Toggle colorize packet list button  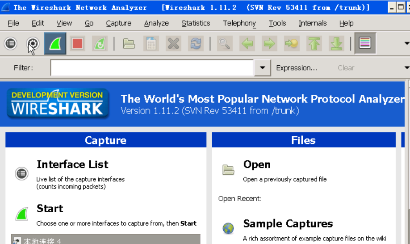coord(365,43)
